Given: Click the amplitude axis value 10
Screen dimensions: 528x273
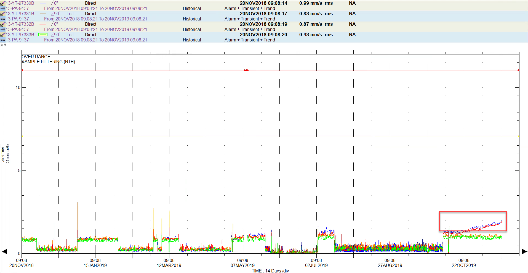Looking at the screenshot, I should coord(18,88).
